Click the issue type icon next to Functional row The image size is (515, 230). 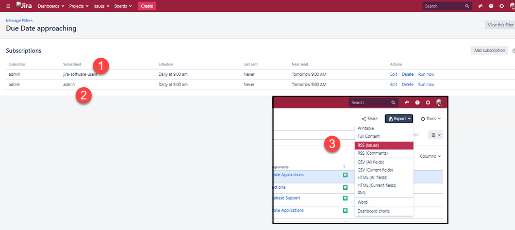345,187
